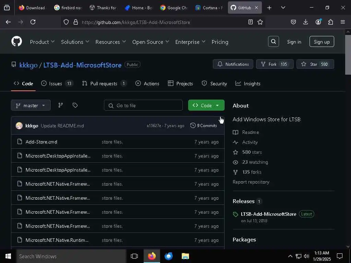
Task: Open Action Center notifications icon
Action: click(340, 256)
